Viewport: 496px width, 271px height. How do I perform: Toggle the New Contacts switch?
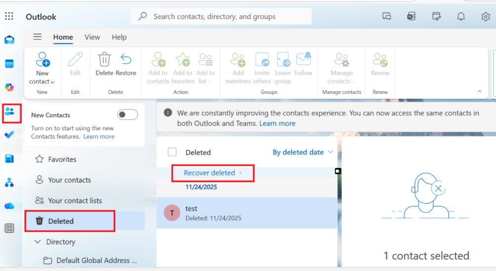point(127,115)
